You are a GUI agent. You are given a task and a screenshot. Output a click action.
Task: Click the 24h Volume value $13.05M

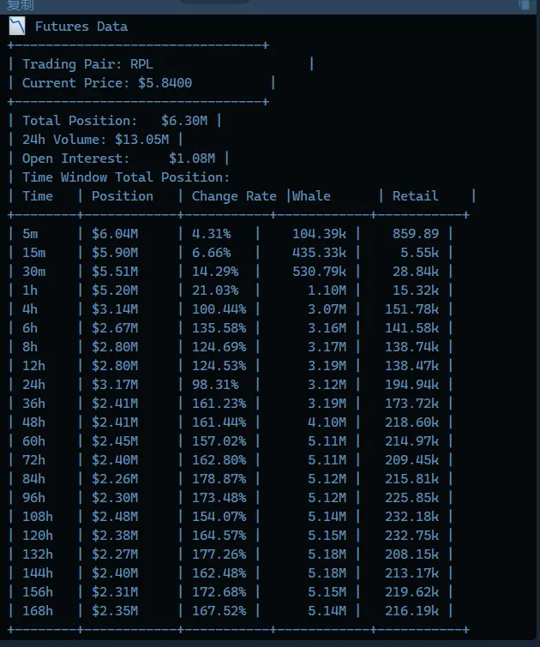[141, 140]
